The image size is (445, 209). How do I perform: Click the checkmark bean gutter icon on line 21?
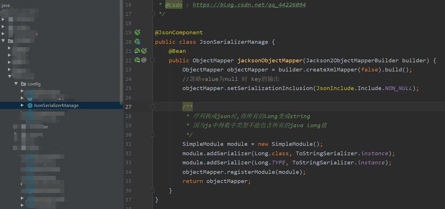coord(144,51)
